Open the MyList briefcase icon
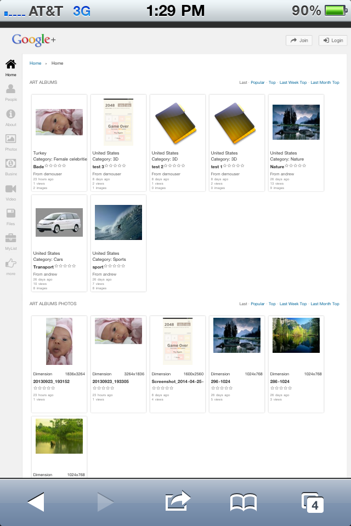The height and width of the screenshot is (526, 351). pos(11,238)
